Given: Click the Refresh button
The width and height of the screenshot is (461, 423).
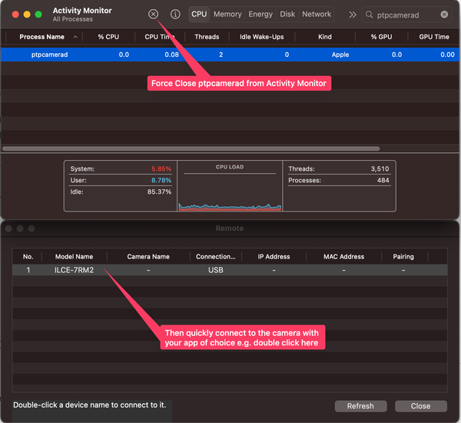Looking at the screenshot, I should [360, 406].
